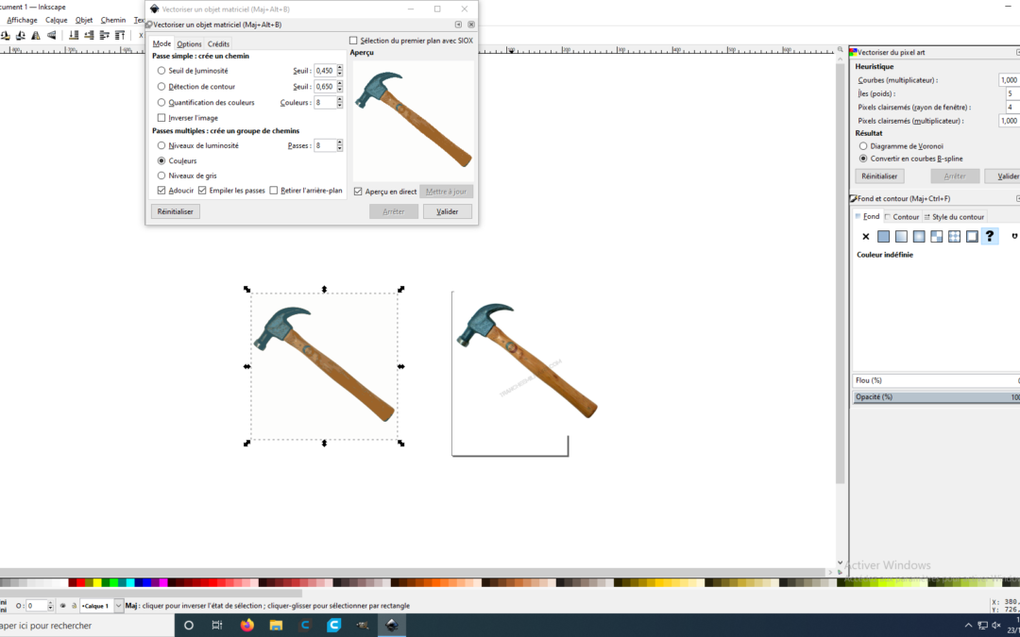The height and width of the screenshot is (637, 1020).
Task: Enable Retirer l'arrière-plan checkbox
Action: 274,191
